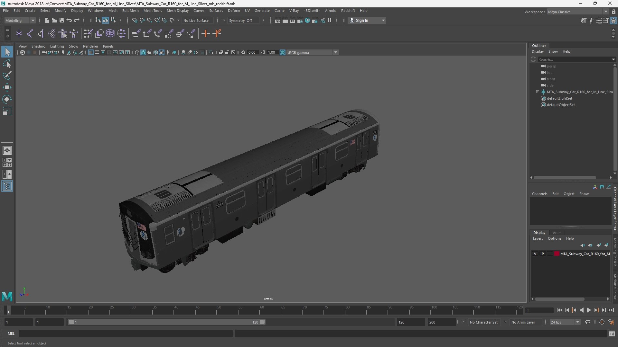The image size is (618, 347).
Task: Save the scene with the disk icon
Action: [x=62, y=20]
